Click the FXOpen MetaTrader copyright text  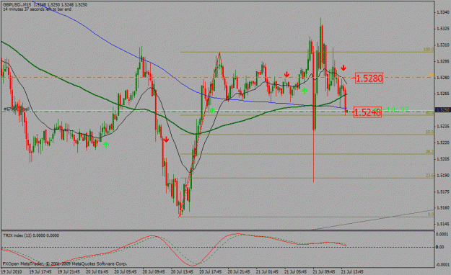point(65,263)
